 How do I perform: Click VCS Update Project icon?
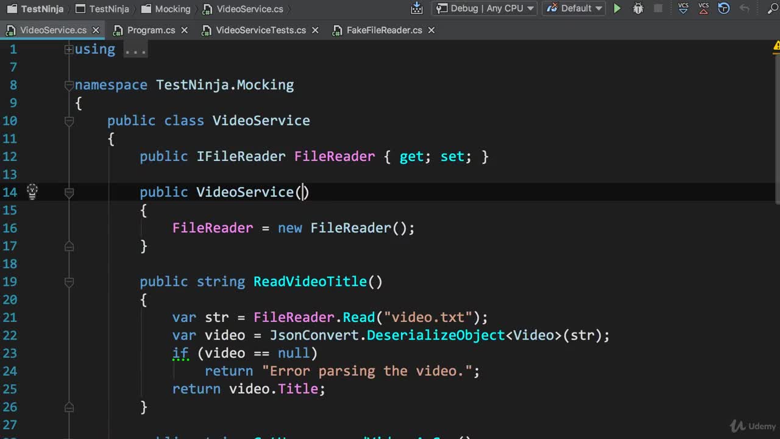tap(684, 8)
